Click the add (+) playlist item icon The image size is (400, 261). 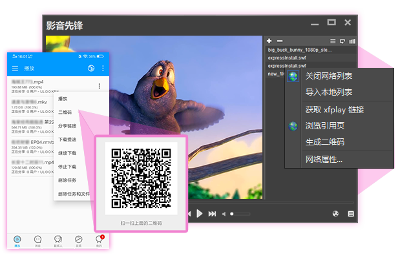pos(269,41)
